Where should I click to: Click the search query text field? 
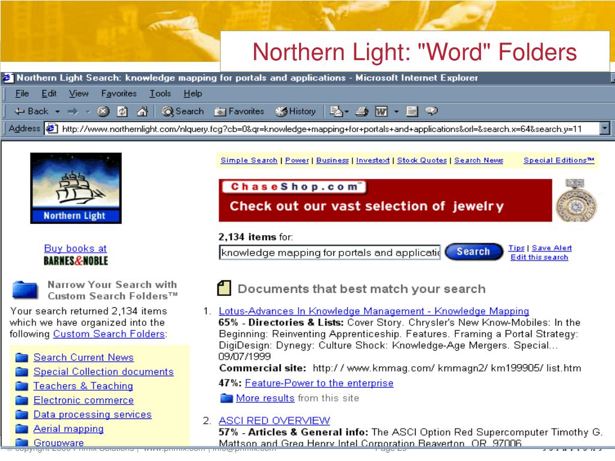[x=330, y=253]
